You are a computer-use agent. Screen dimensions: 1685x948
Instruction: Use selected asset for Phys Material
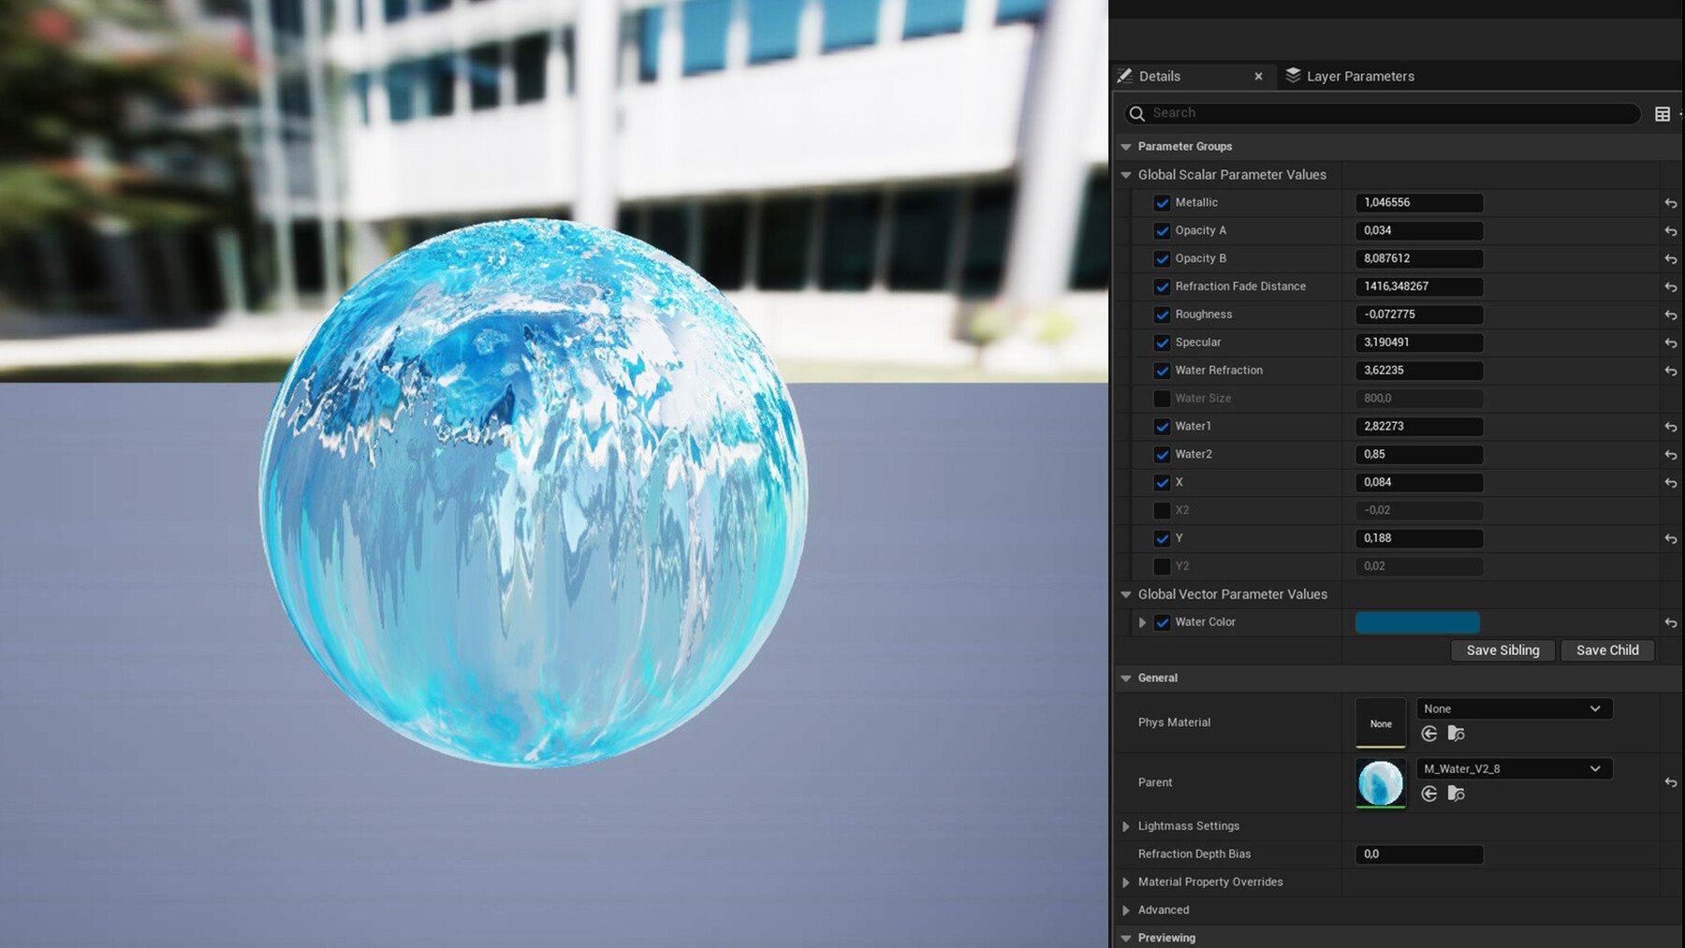(x=1429, y=734)
